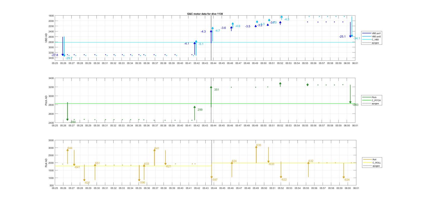Click the '1800' tick on the VBD axis
This screenshot has height=208, width=422.
51,16
